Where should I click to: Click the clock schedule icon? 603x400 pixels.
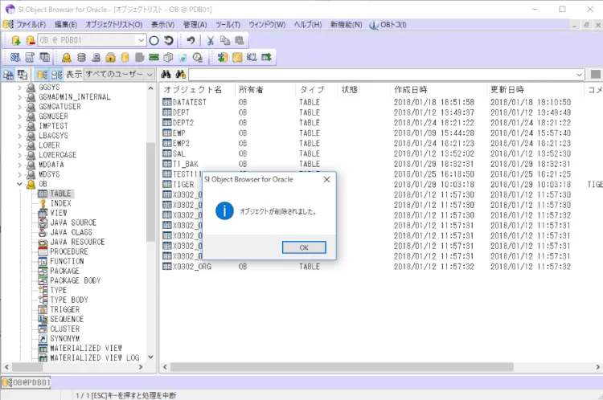point(198,58)
